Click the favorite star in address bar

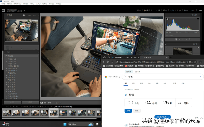click(195, 62)
